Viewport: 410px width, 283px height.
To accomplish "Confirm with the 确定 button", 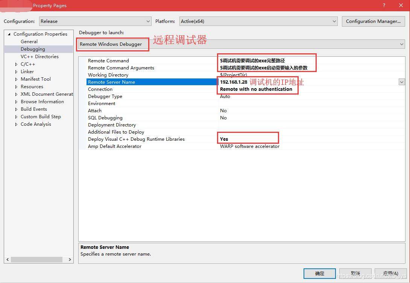I will (x=319, y=273).
